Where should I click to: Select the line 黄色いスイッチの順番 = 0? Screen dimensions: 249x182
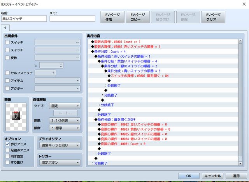click(x=163, y=129)
